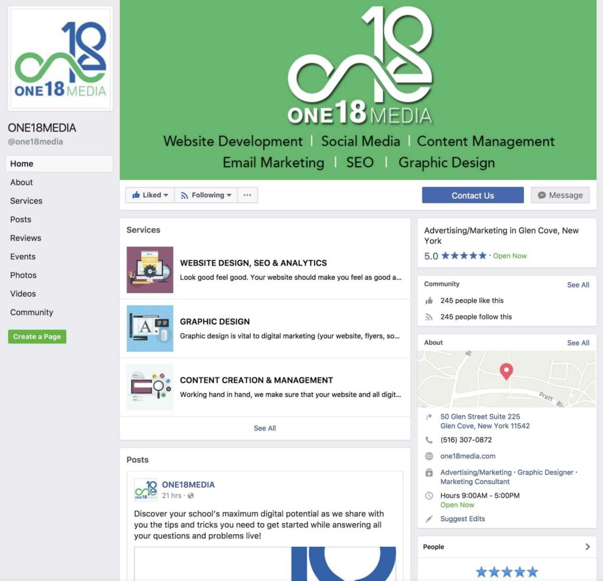Select Community in the sidebar menu
This screenshot has width=603, height=581.
tap(32, 312)
